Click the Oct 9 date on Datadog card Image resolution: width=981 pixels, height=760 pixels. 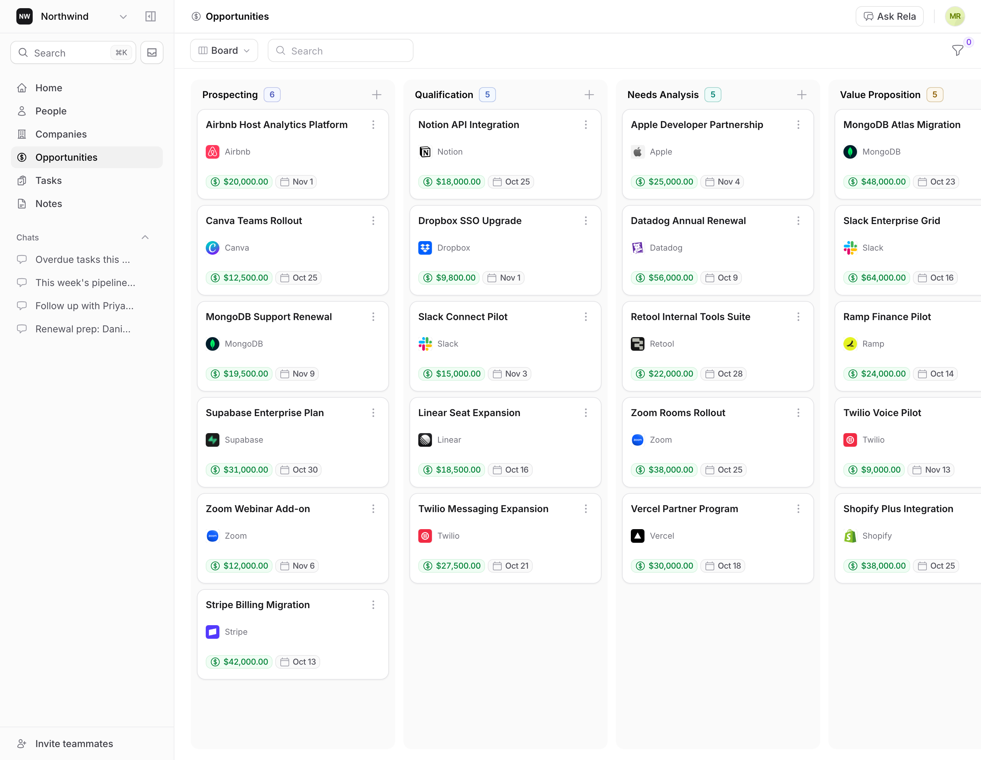721,278
